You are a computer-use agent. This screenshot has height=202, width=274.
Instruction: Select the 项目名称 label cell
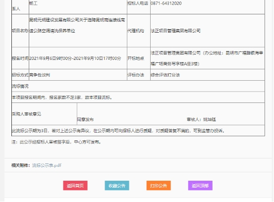click(x=20, y=31)
